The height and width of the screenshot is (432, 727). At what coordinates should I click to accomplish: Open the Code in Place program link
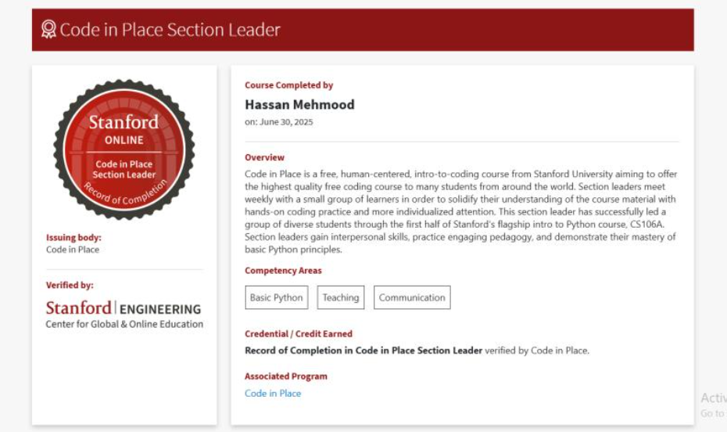[273, 394]
